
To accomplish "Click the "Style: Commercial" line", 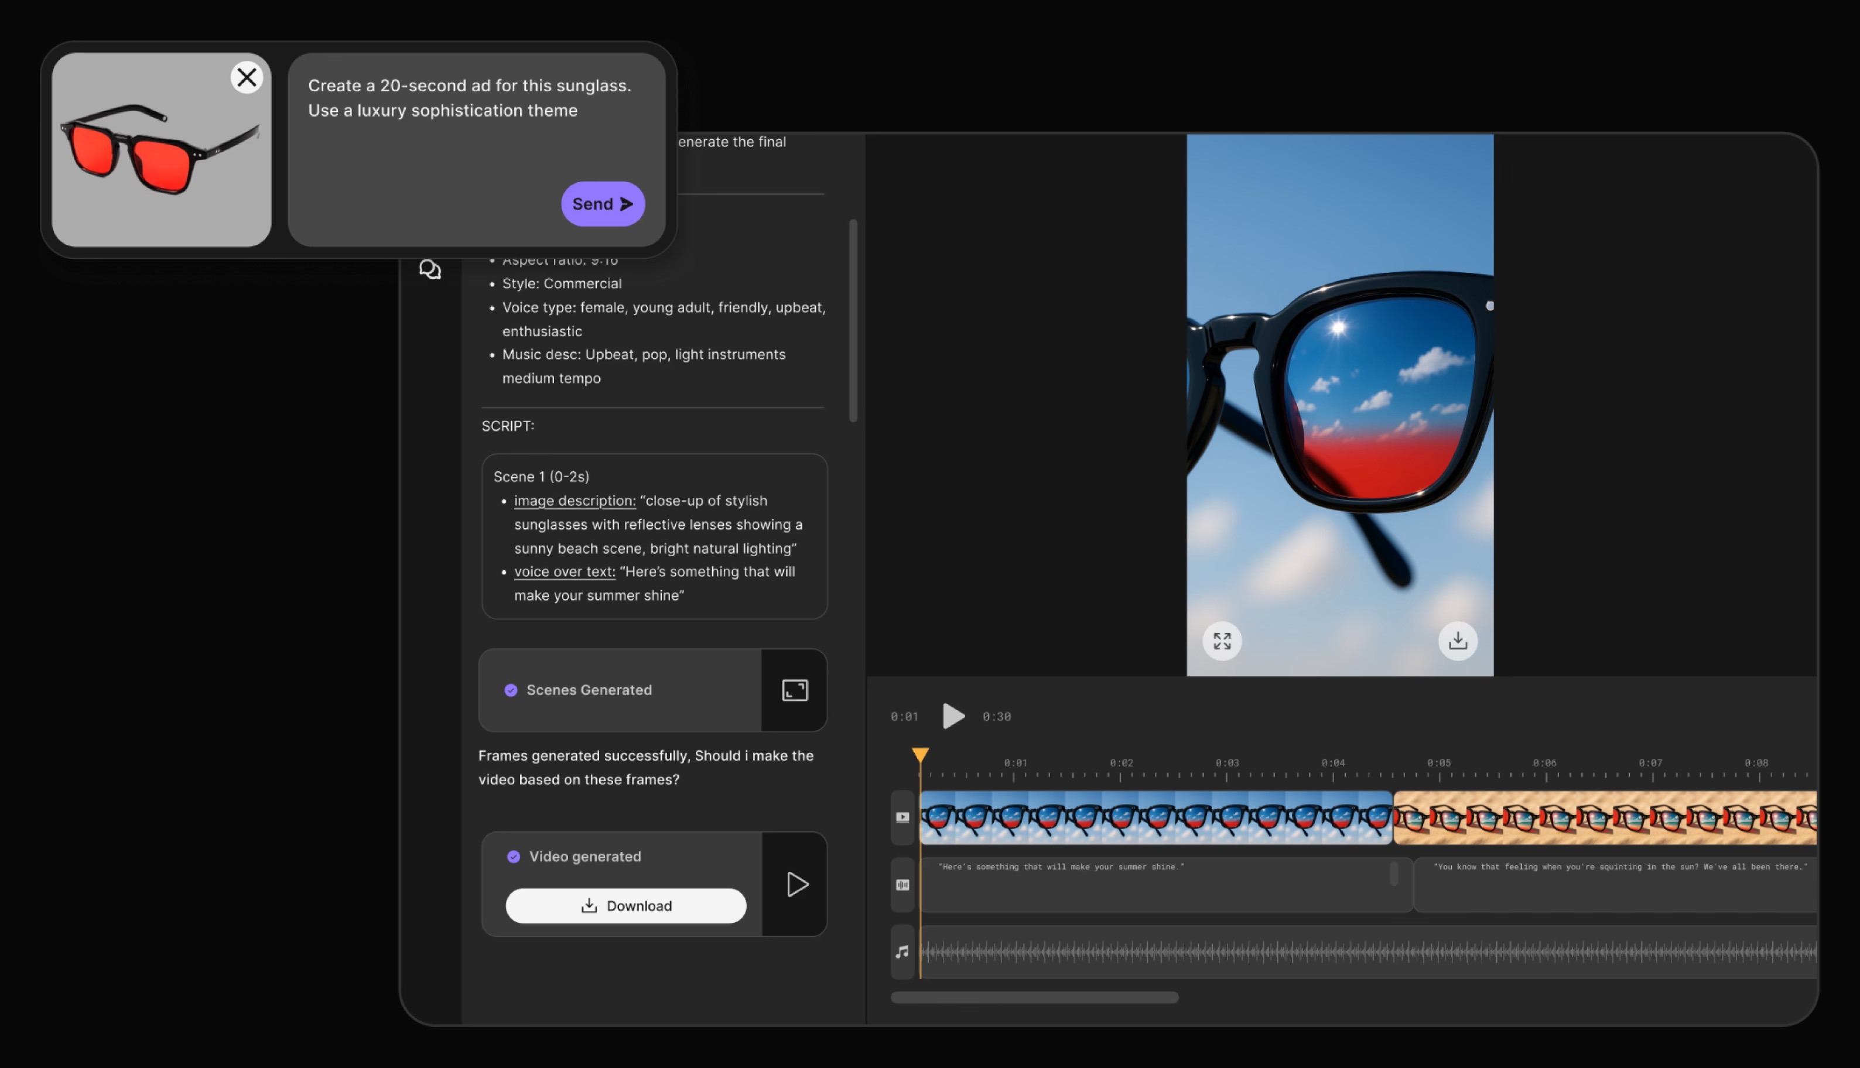I will (x=561, y=283).
